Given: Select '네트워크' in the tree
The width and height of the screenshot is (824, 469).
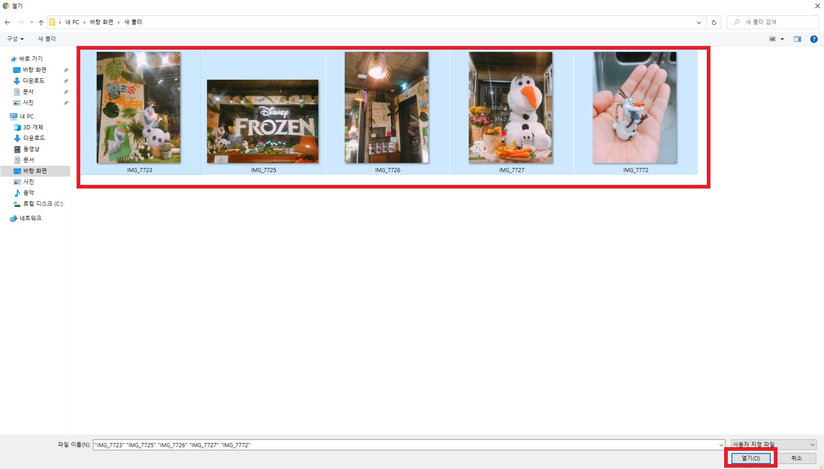Looking at the screenshot, I should (x=30, y=218).
